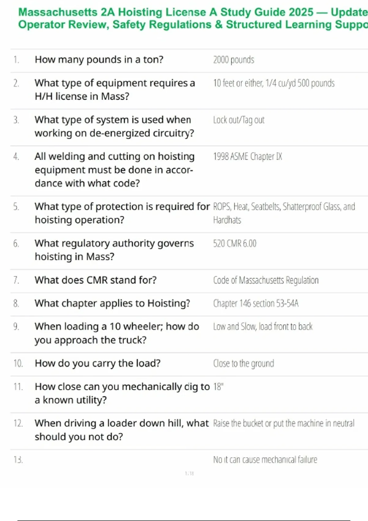Select the answer "Lock out/Tag out"

pyautogui.click(x=239, y=120)
